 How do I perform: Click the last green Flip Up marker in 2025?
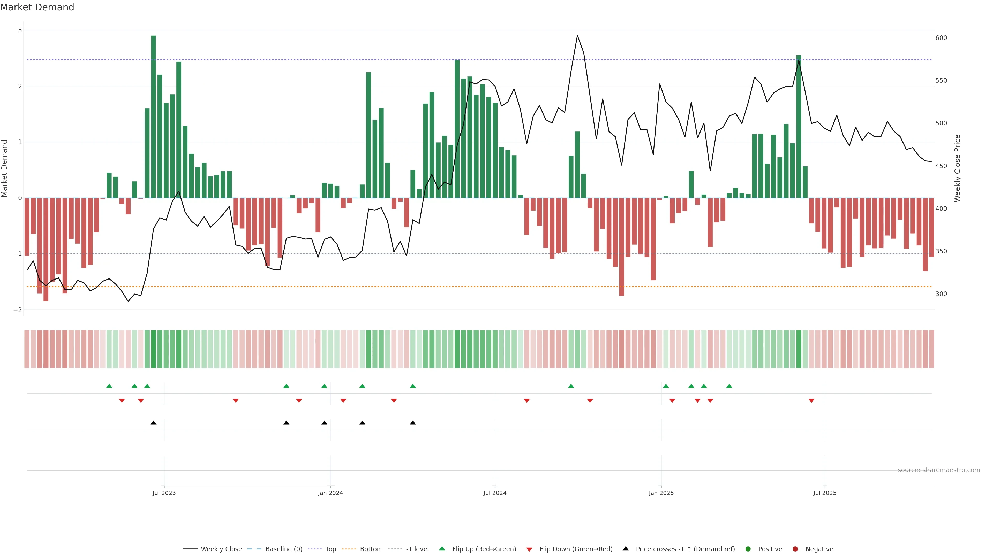pyautogui.click(x=729, y=386)
